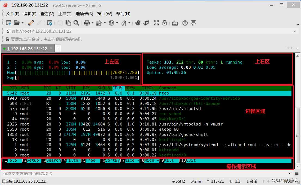
Task: Click F3 Search in htop footer
Action: [x=51, y=160]
